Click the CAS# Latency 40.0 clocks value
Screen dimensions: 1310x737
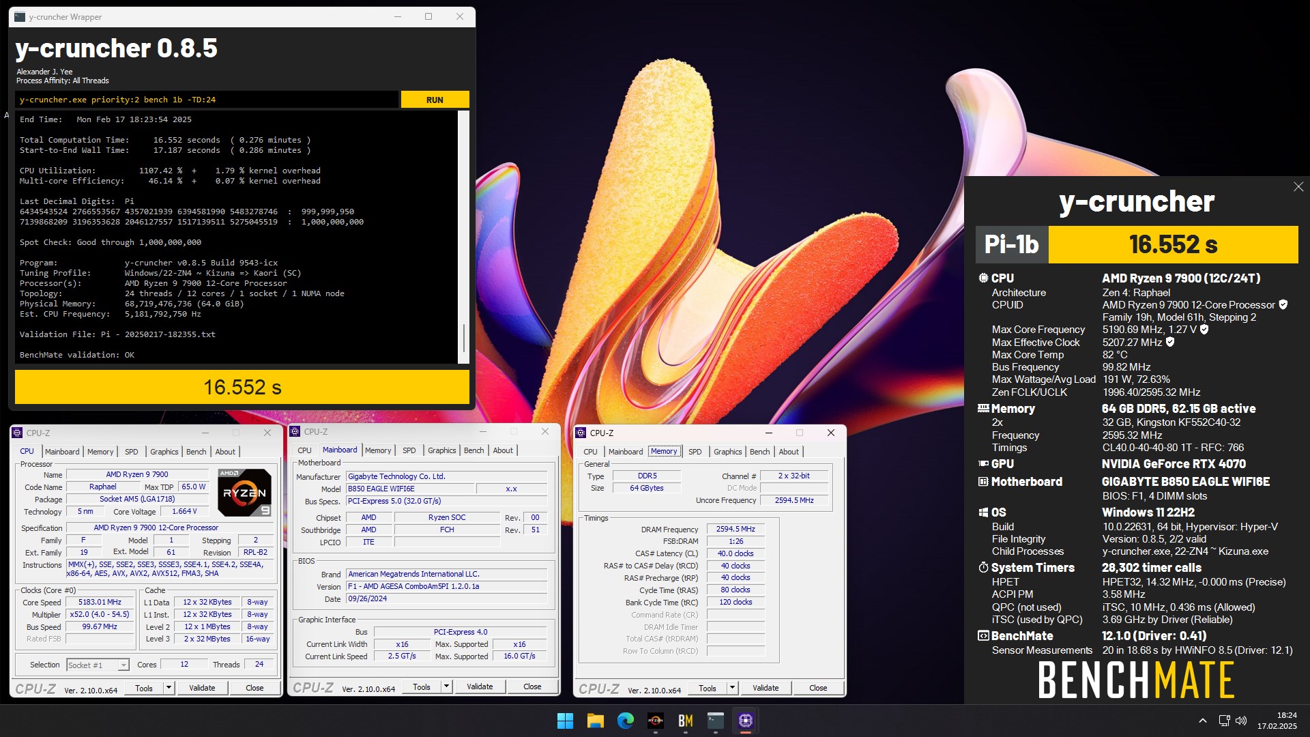point(736,553)
